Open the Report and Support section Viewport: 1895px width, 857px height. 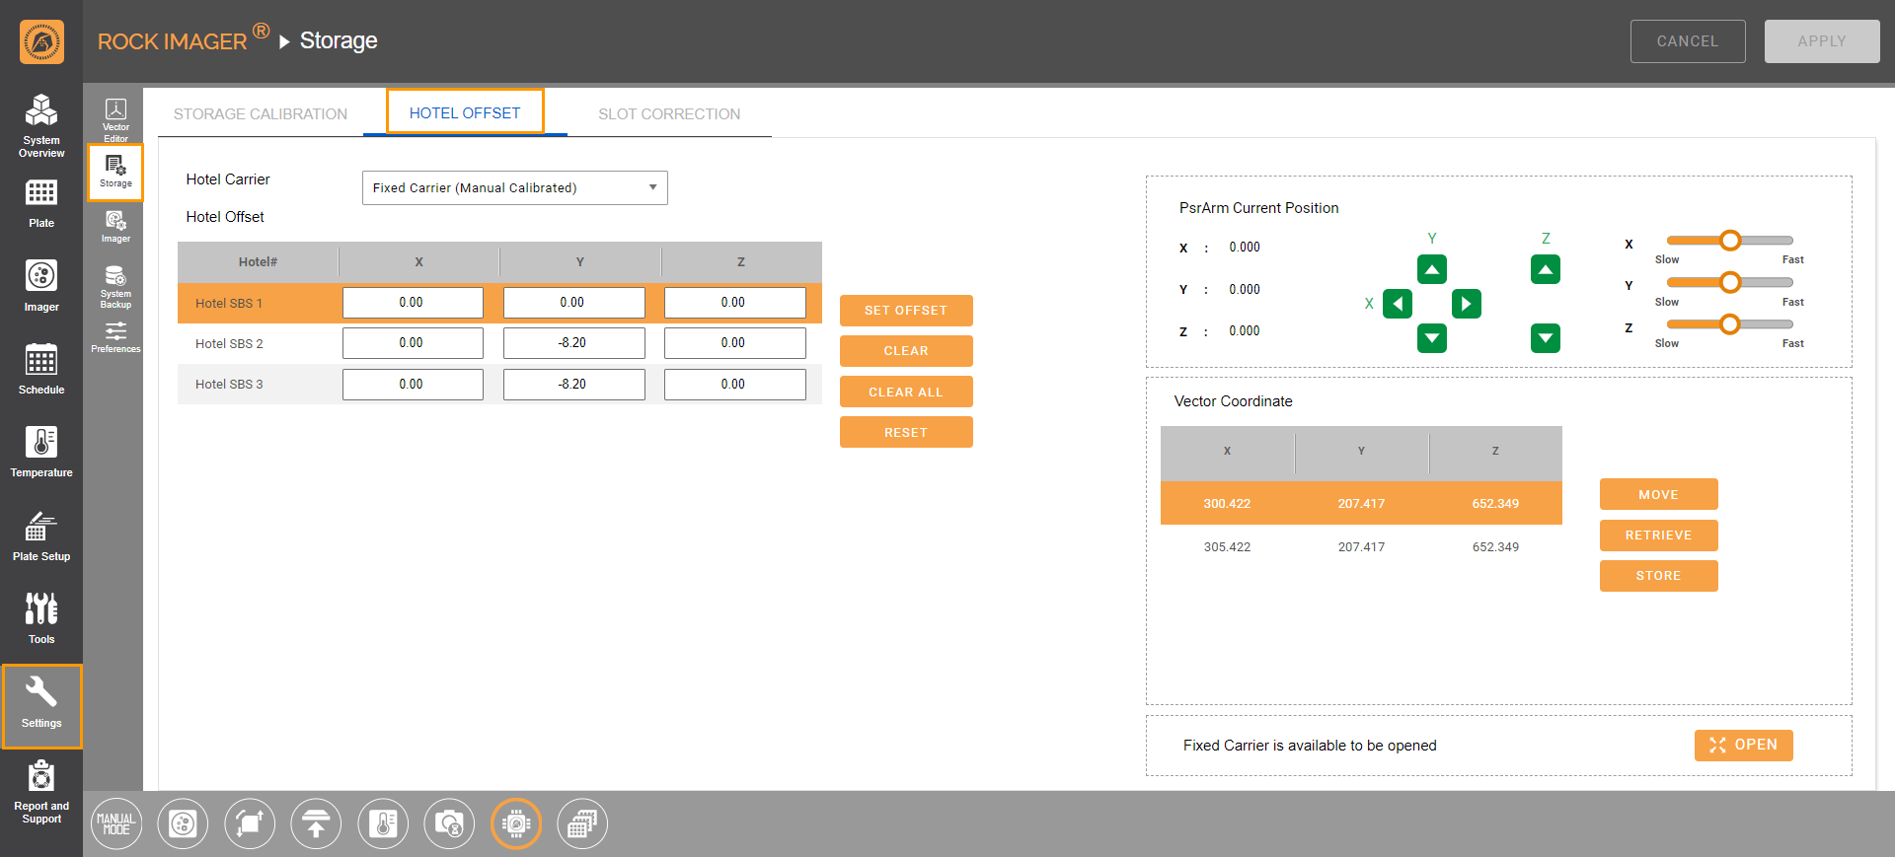point(41,791)
